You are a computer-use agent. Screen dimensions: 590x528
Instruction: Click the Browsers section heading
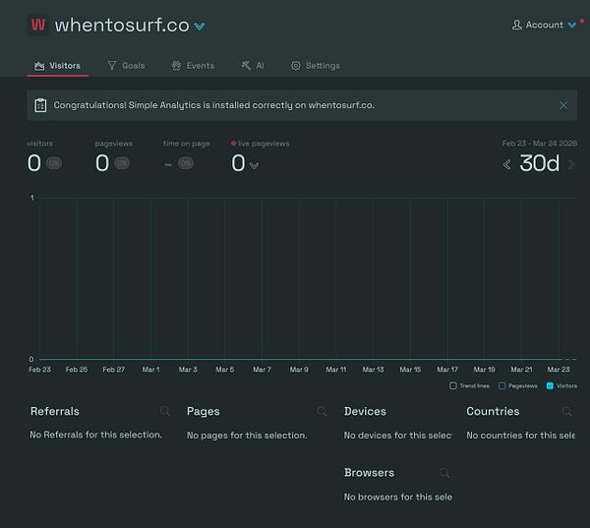pyautogui.click(x=369, y=473)
